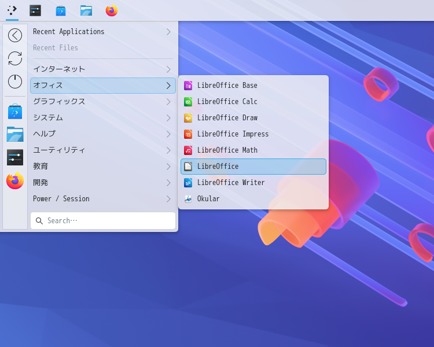Open LibreOffice Math using its icon
The width and height of the screenshot is (434, 347).
[x=188, y=150]
